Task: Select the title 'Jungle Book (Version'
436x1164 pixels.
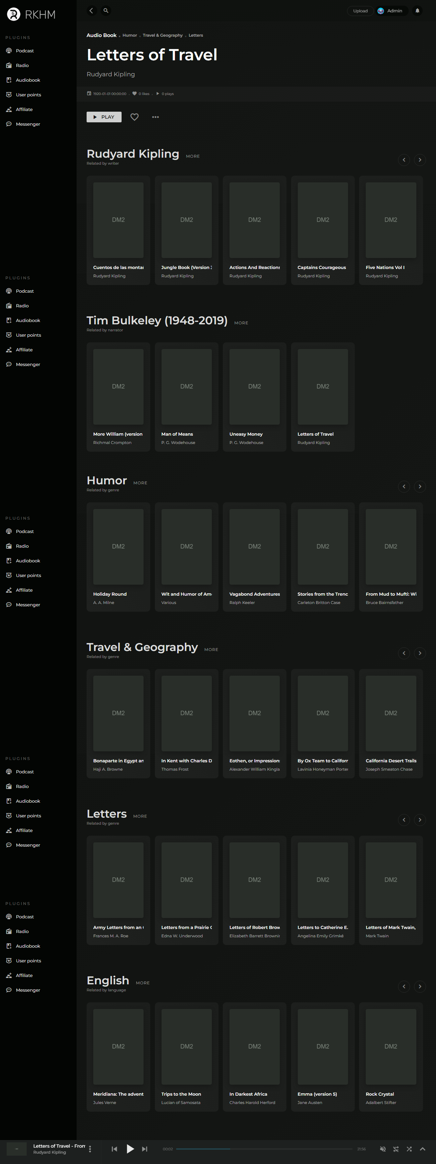Action: point(187,268)
